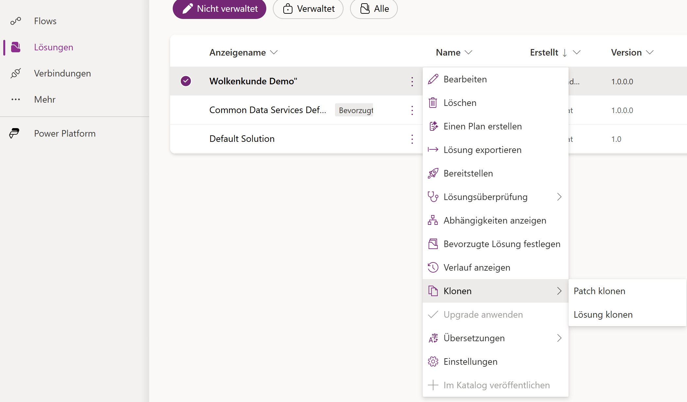Open Power Platform in the sidebar
Viewport: 687px width, 402px height.
click(65, 133)
